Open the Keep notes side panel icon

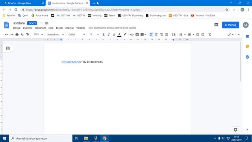click(x=247, y=47)
